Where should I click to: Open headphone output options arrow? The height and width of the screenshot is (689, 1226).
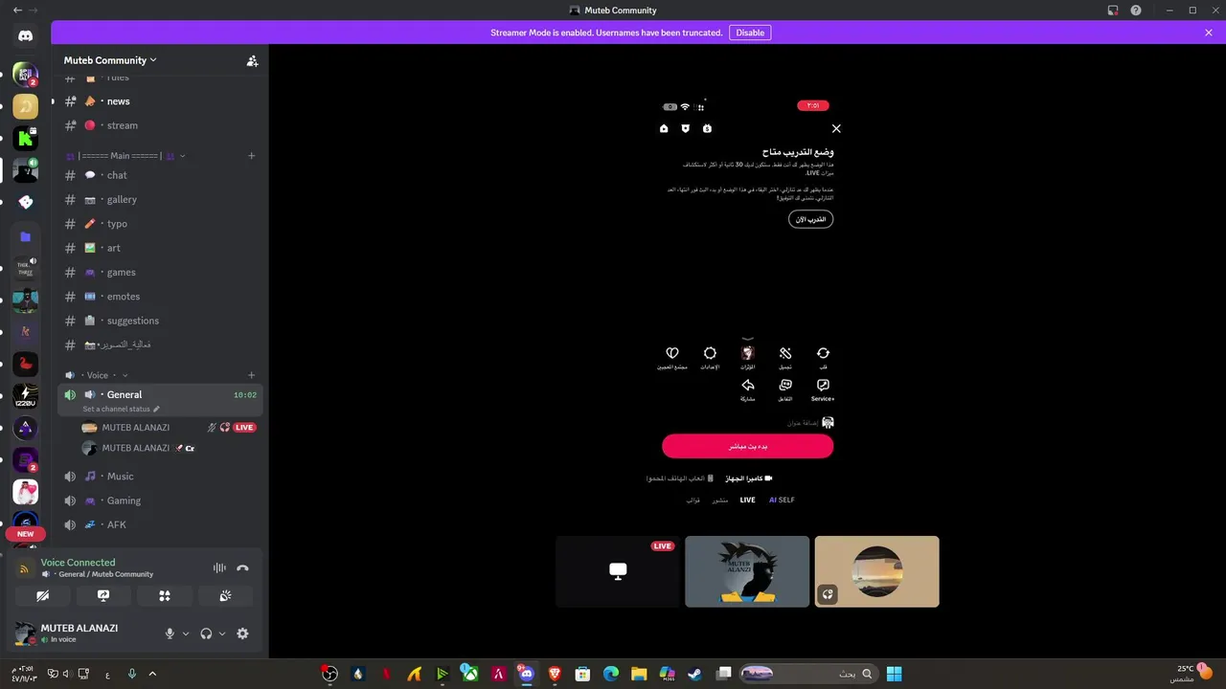click(222, 633)
